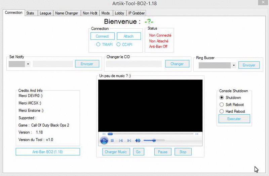Click the Attach button

tap(129, 36)
